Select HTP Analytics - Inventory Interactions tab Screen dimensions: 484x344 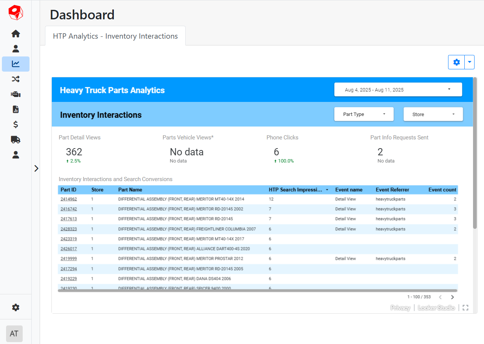115,36
